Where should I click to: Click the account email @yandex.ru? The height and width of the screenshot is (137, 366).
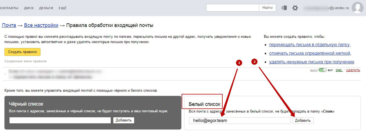coord(326,8)
